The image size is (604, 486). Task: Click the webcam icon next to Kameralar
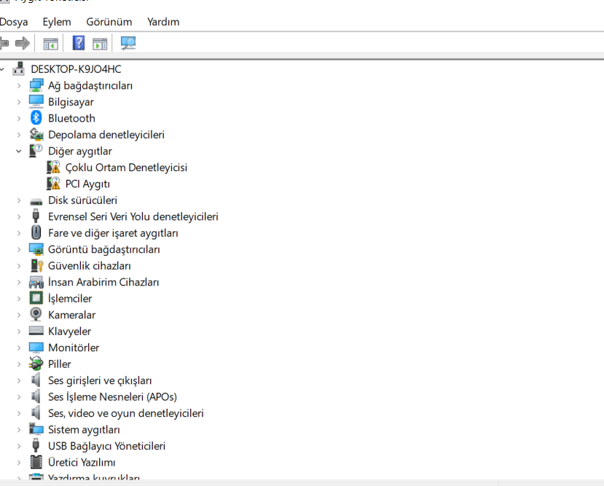(x=36, y=314)
